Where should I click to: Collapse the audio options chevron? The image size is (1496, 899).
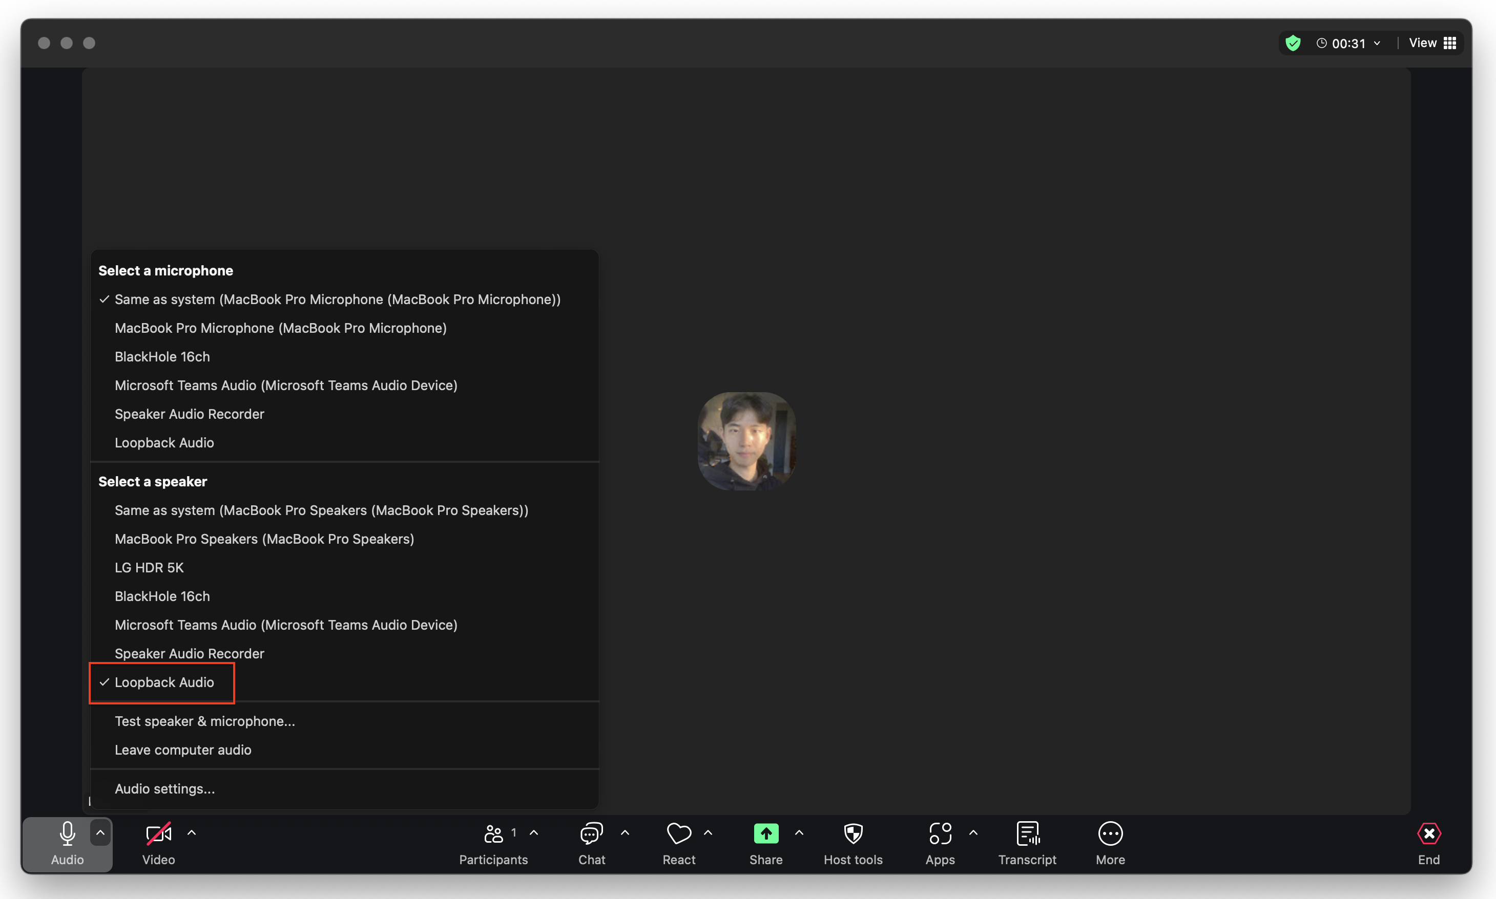(100, 833)
